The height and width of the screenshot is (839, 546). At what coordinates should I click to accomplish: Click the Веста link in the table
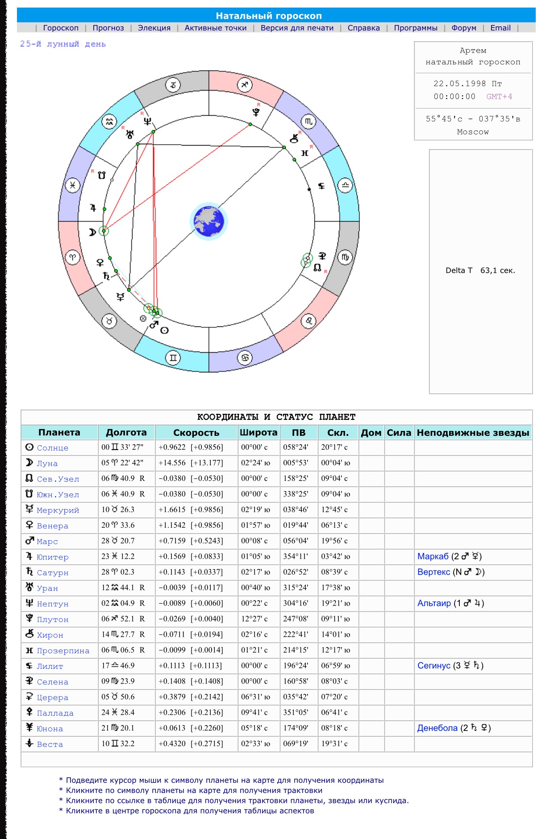coord(50,744)
